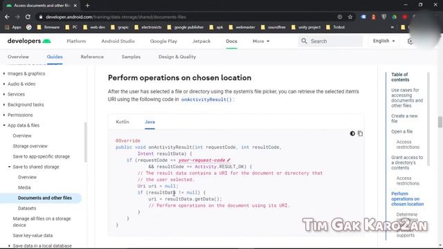Bookmark this page with star icon
Viewport: 443px width, 249px height.
coord(350,17)
